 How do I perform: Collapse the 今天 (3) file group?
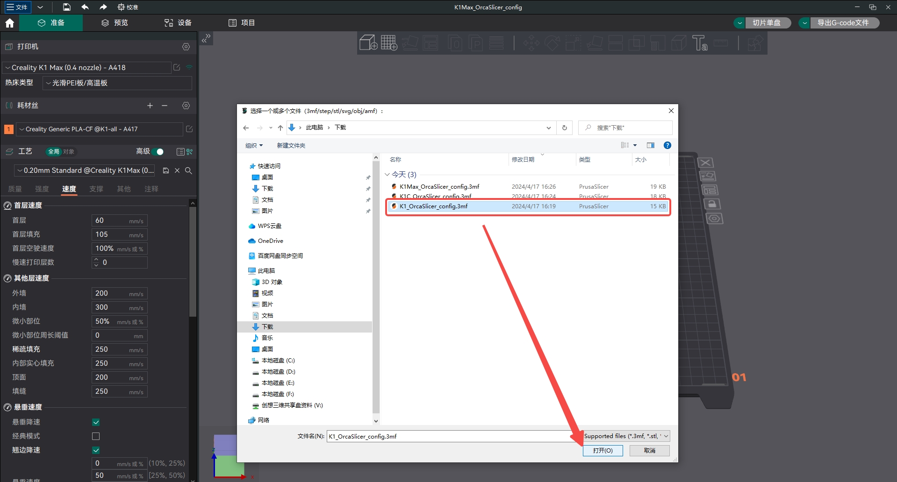tap(387, 175)
